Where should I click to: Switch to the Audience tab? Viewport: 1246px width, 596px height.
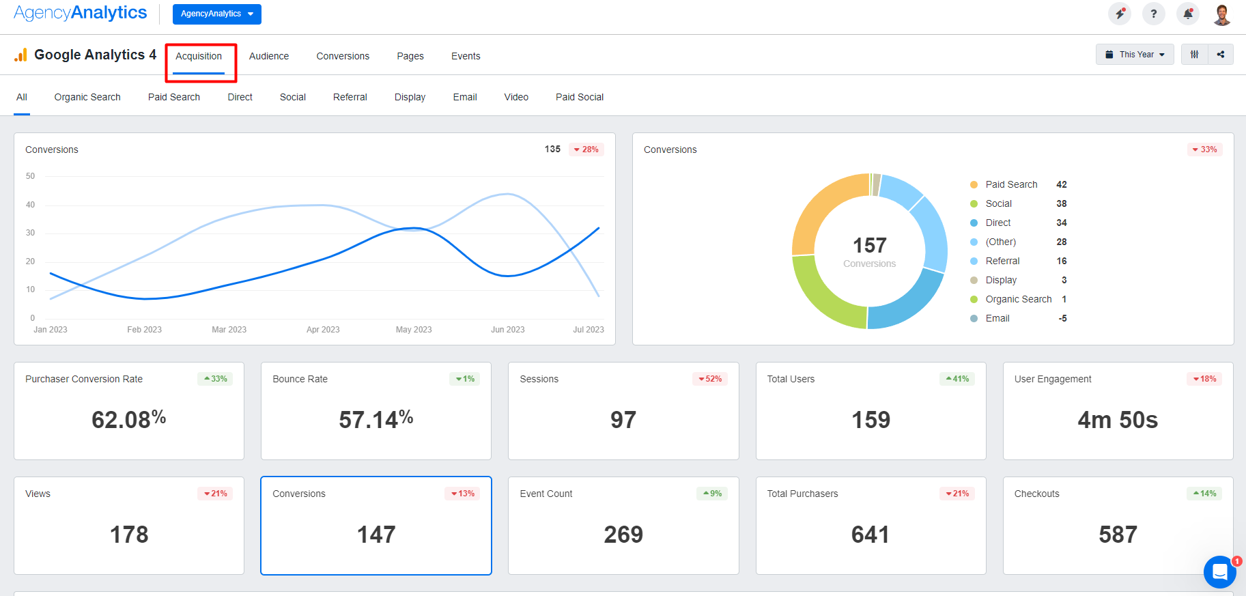pyautogui.click(x=268, y=56)
